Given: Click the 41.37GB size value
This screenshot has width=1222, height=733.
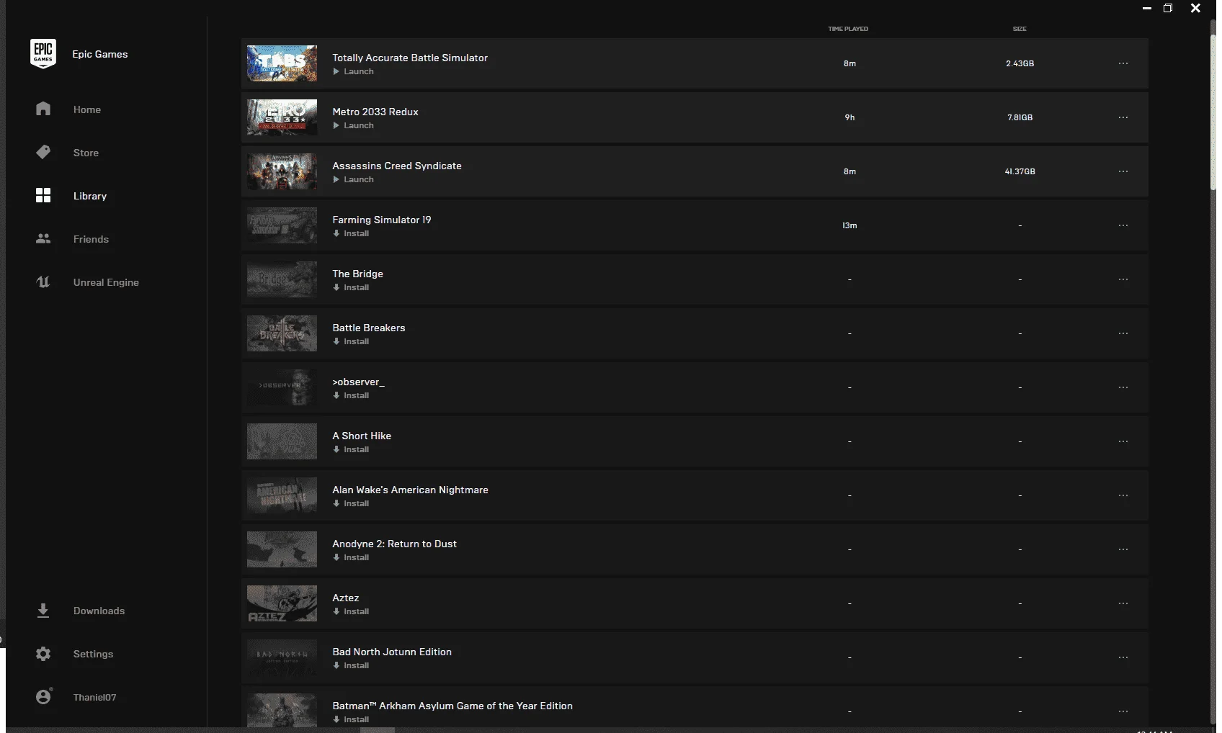Looking at the screenshot, I should [1020, 171].
